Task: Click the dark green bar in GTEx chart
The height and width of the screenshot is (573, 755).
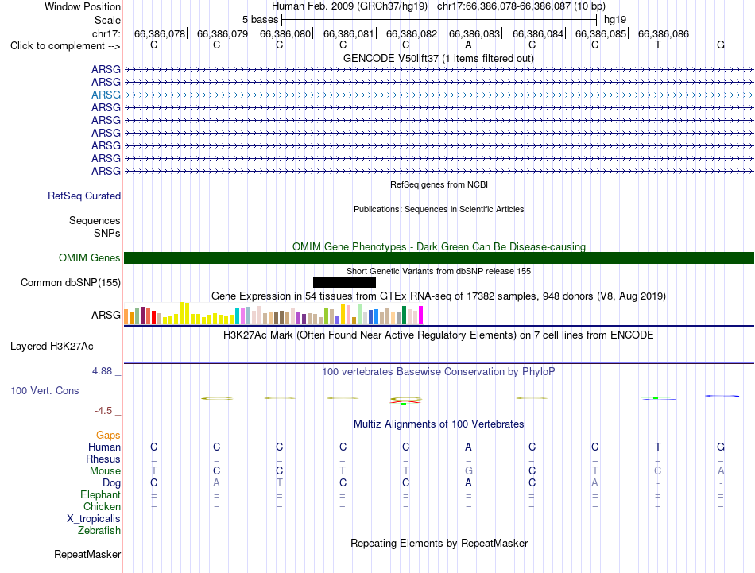Action: [404, 315]
